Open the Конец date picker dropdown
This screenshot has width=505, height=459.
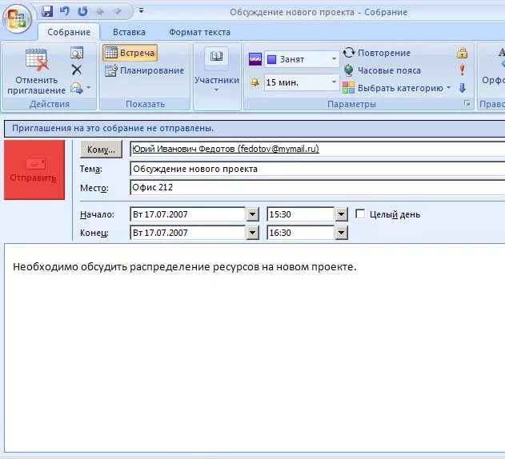click(x=253, y=233)
